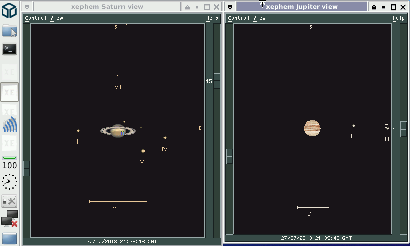Open the settings tools icon
410x246 pixels.
click(x=9, y=201)
